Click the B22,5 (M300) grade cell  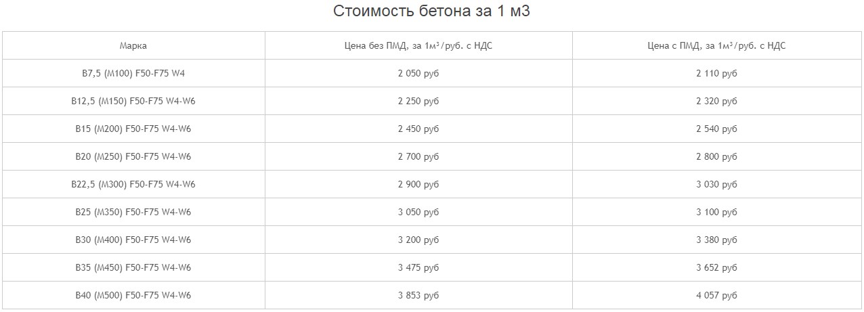point(133,184)
